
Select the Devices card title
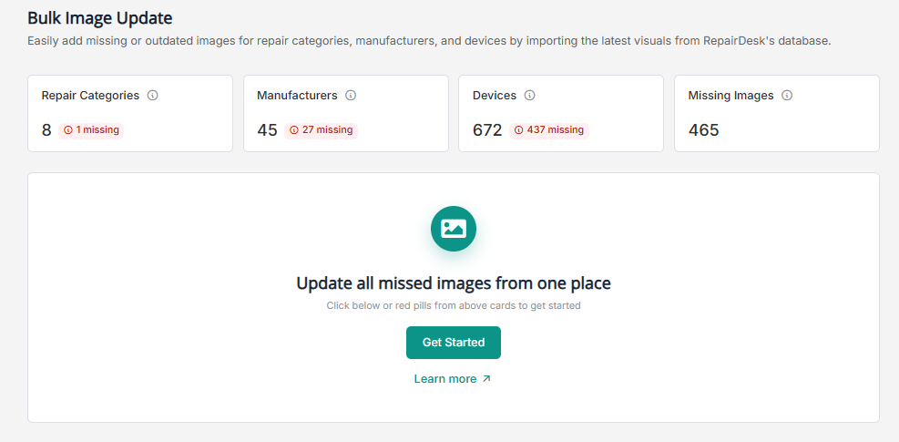(495, 96)
